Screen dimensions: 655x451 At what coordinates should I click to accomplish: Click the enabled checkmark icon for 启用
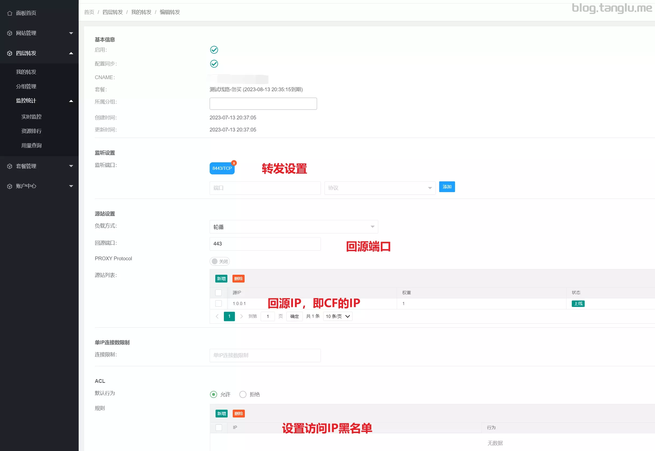(214, 50)
